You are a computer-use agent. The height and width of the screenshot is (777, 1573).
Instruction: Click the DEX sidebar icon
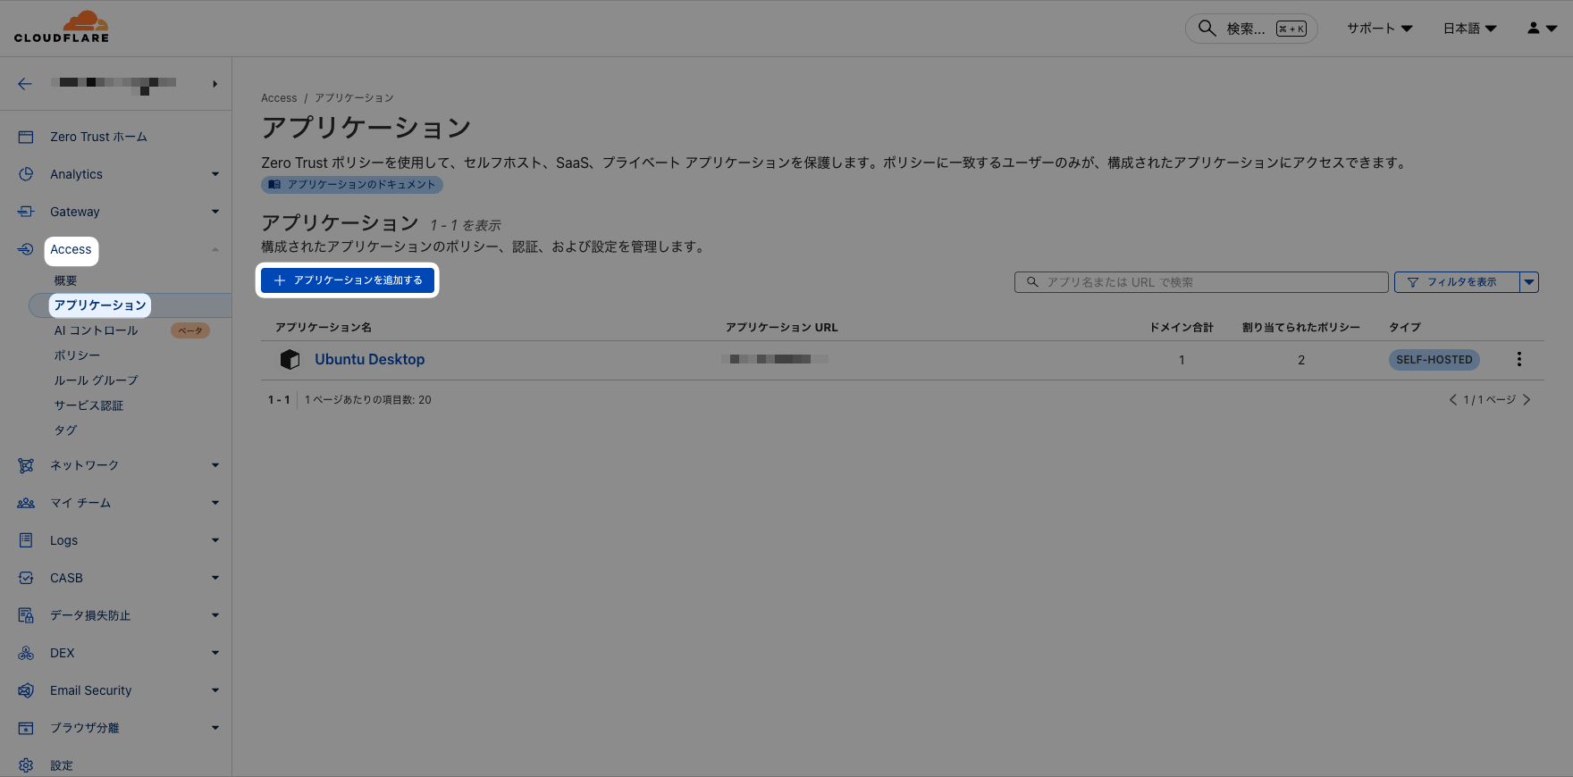(x=26, y=653)
